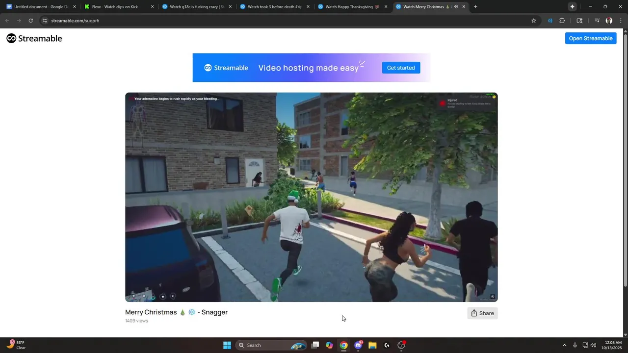
Task: Click the Share button below the video
Action: pos(482,313)
